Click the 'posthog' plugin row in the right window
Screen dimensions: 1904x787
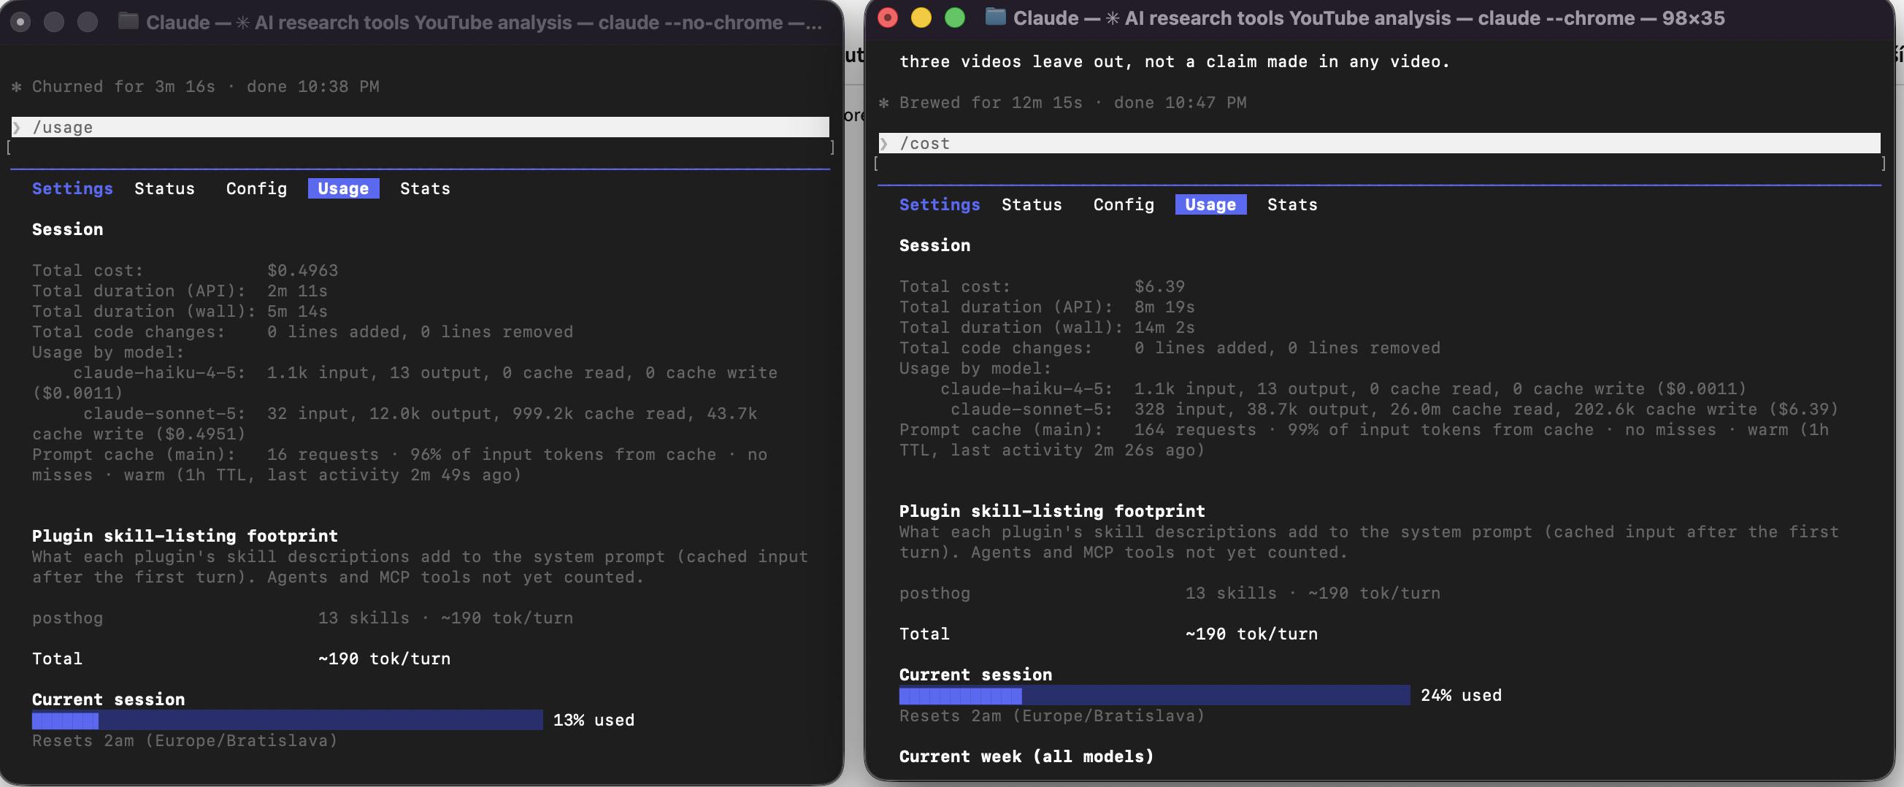coord(1170,594)
